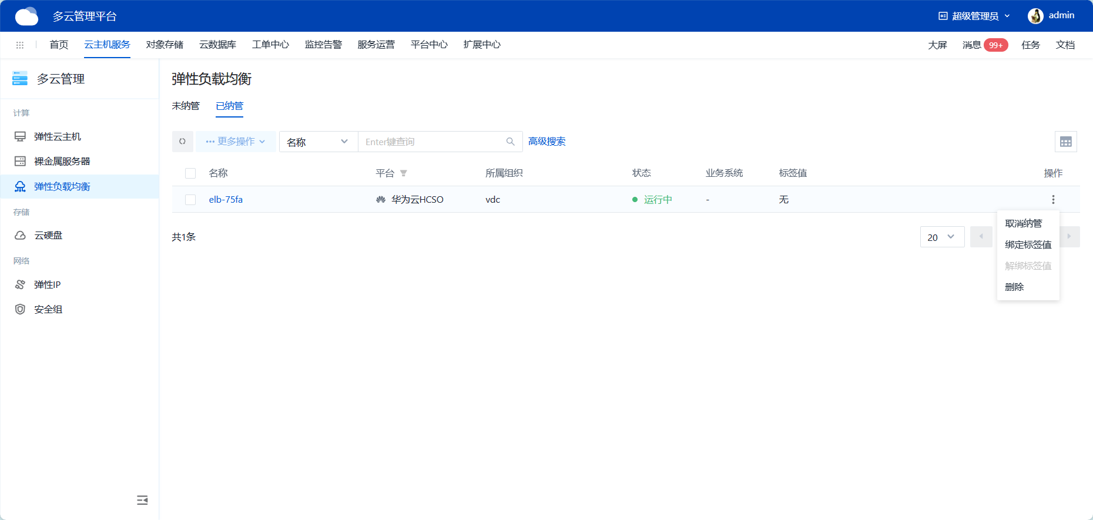This screenshot has height=520, width=1093.
Task: Filter by platform using the funnel icon
Action: click(x=404, y=173)
